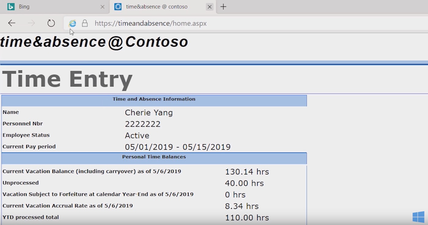Click the YTD processed total label
The width and height of the screenshot is (428, 225).
31,217
